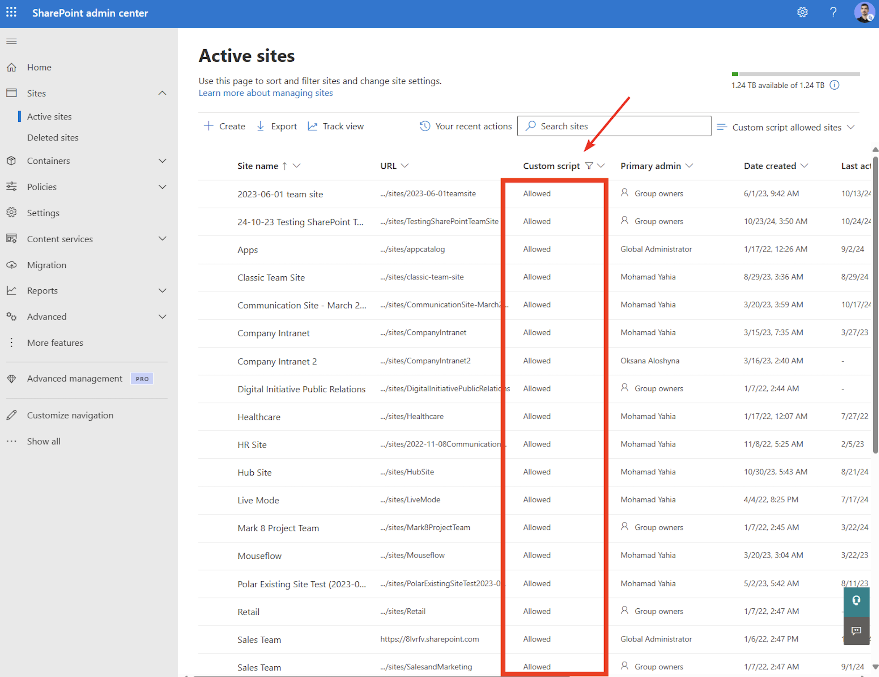
Task: Open the feedback chat widget
Action: pos(856,630)
